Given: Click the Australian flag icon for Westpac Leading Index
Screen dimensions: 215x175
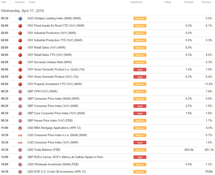Looking at the screenshot, I should [20, 19].
